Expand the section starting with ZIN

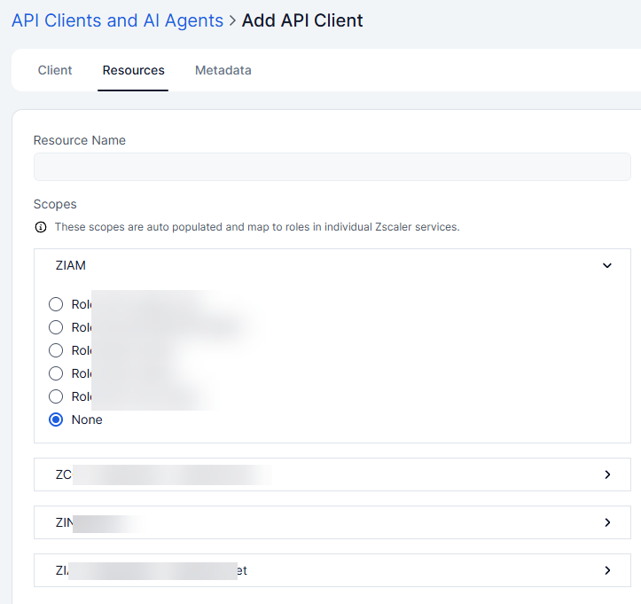click(x=332, y=522)
